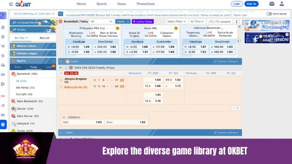This screenshot has height=164, width=292.
Task: Click the fire hot-games icon in left rail
Action: tap(3, 27)
